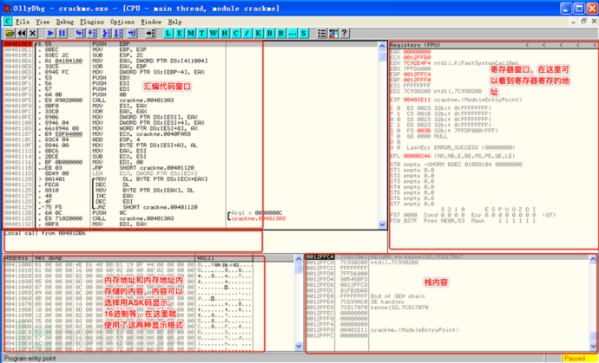Viewport: 599px width, 363px height.
Task: Select End of SEH chain stack row
Action: pyautogui.click(x=447, y=296)
